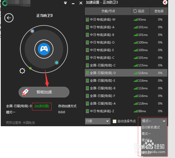175x158 pixels.
Task: Click server icon of 全国-日服[电信]-C
Action: 87,65
